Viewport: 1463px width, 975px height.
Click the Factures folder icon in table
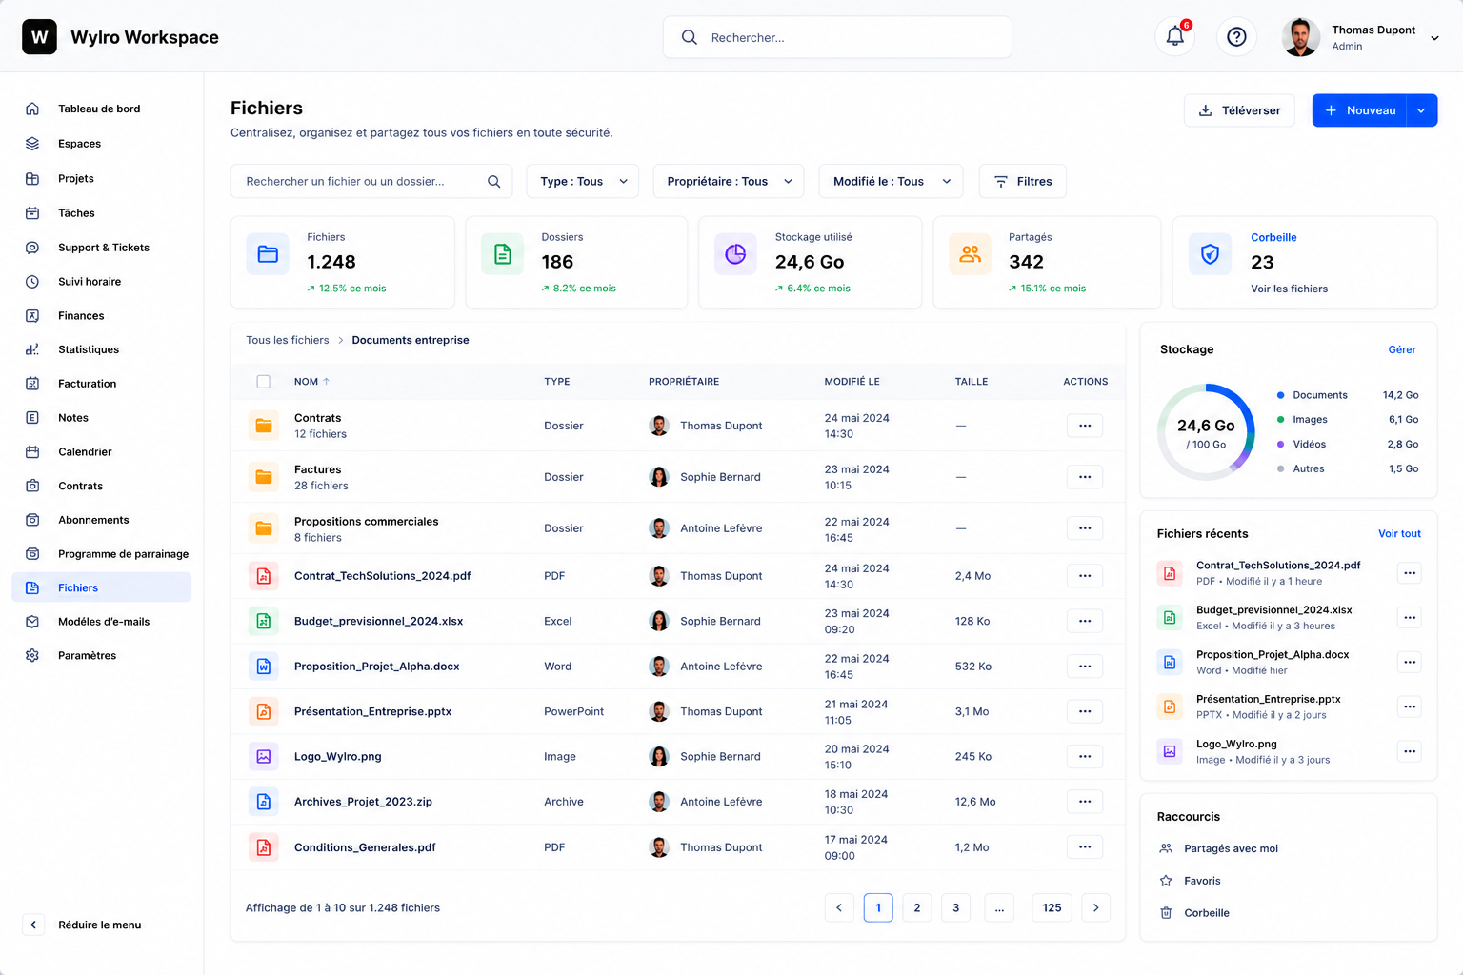coord(264,477)
